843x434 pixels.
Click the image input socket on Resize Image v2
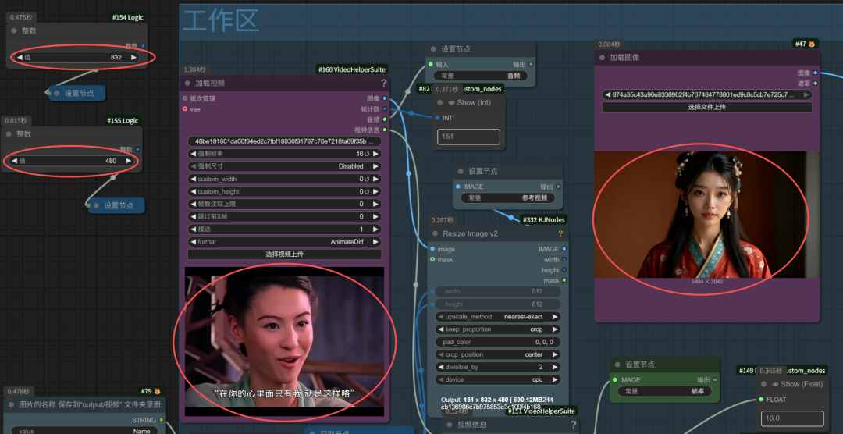point(432,249)
